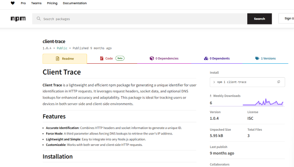The height and width of the screenshot is (167, 294).
Task: Click the Total Files value 3
Action: click(249, 136)
